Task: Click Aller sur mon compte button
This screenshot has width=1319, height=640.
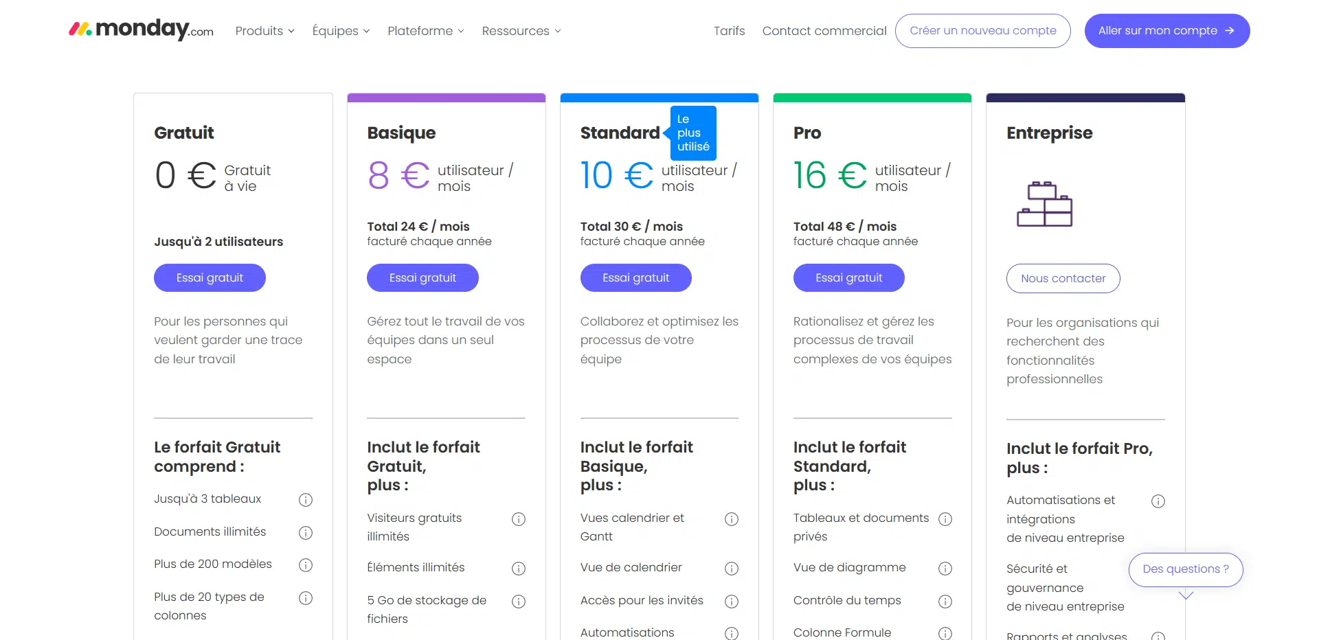Action: point(1166,31)
